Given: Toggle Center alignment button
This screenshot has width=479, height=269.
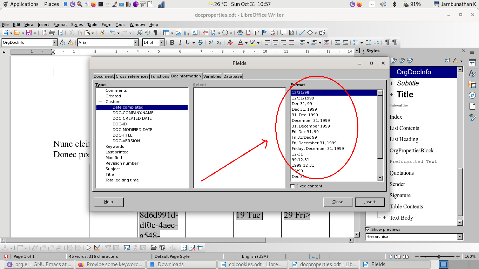Looking at the screenshot, I should pos(276,43).
